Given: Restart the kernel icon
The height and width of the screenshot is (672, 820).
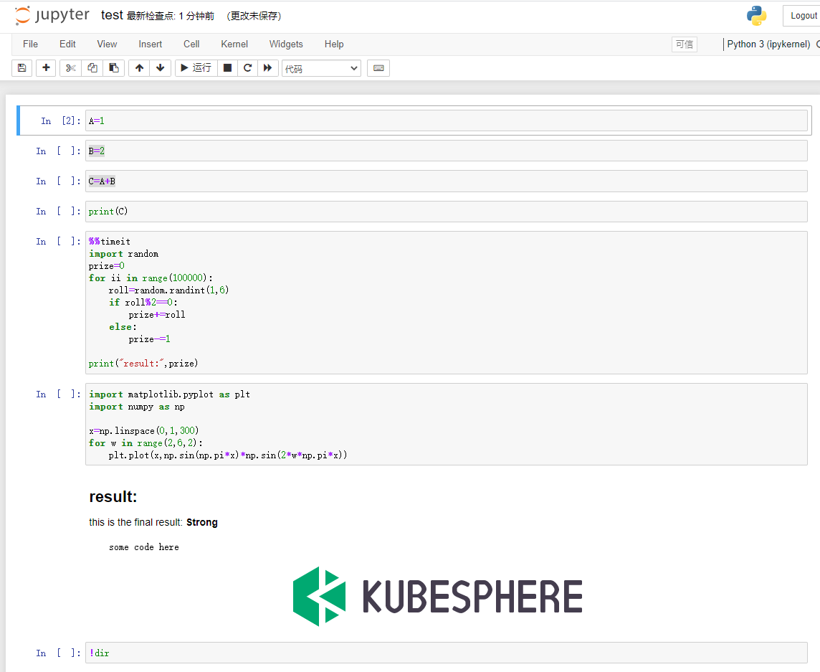Looking at the screenshot, I should tap(248, 68).
